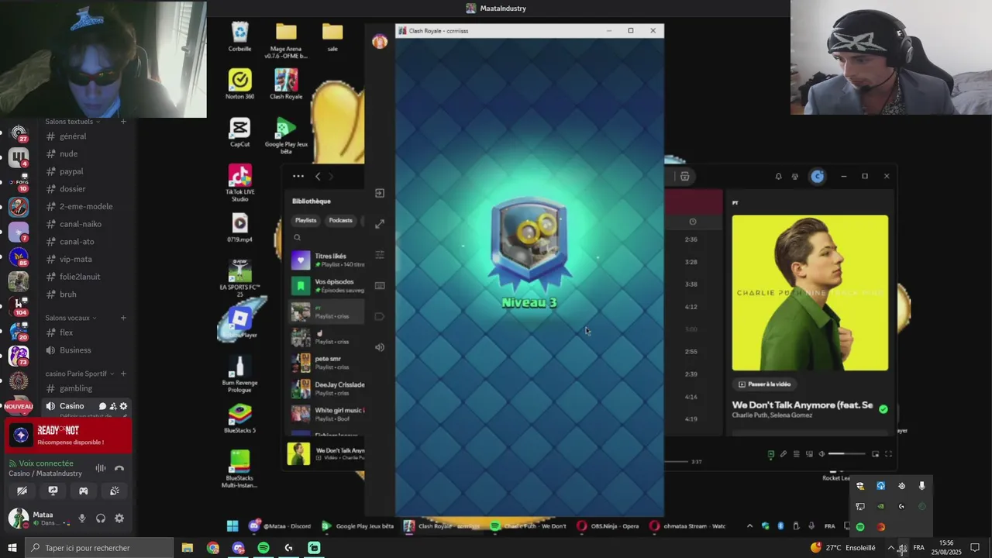
Task: Toggle Discord headphones deafen
Action: pos(101,518)
